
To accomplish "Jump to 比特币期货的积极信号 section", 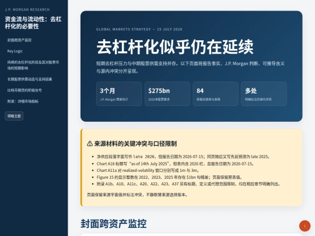I will [x=24, y=90].
